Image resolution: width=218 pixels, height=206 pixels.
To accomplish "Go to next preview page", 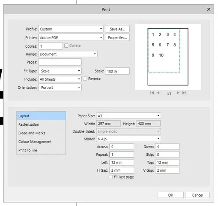I will [x=178, y=93].
